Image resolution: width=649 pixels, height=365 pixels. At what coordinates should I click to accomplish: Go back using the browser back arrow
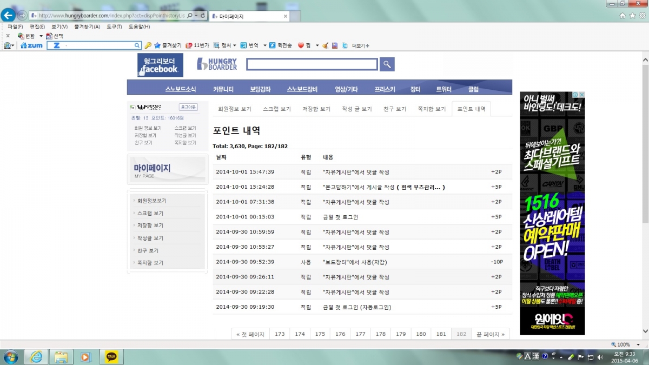(8, 15)
